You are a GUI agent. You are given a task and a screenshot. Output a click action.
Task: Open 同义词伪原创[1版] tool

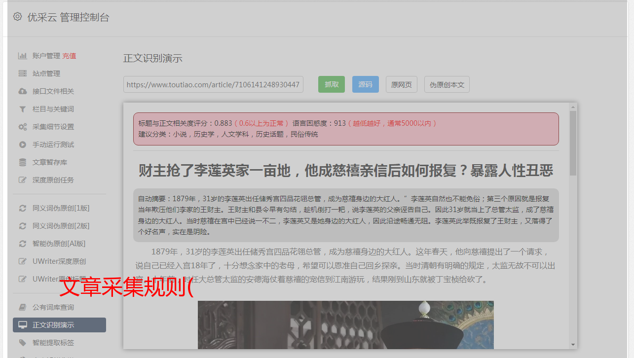(61, 208)
